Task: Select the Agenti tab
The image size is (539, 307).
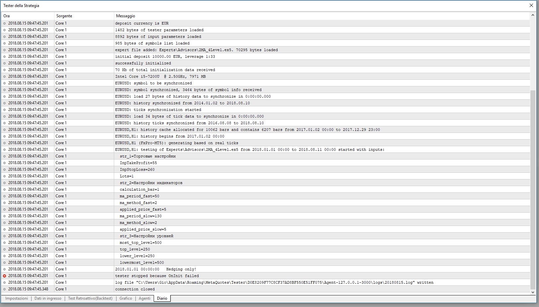Action: tap(144, 298)
